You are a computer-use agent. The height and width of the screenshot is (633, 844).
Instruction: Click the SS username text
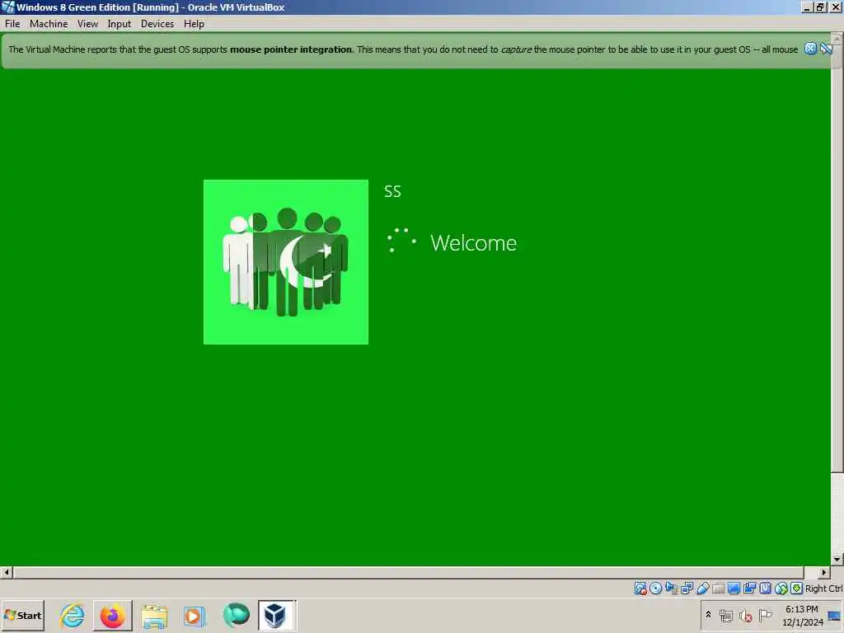point(392,191)
